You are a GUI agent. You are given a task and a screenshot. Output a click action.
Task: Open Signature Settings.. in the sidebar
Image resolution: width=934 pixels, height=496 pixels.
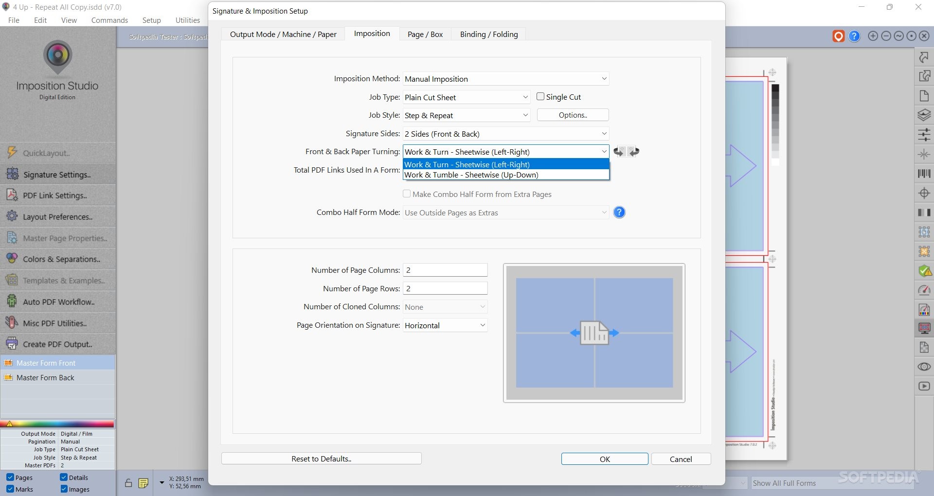(58, 174)
